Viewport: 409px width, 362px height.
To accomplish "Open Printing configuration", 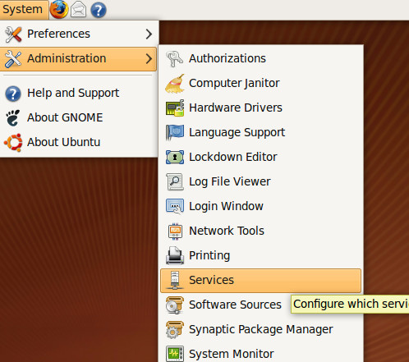I will (260, 255).
